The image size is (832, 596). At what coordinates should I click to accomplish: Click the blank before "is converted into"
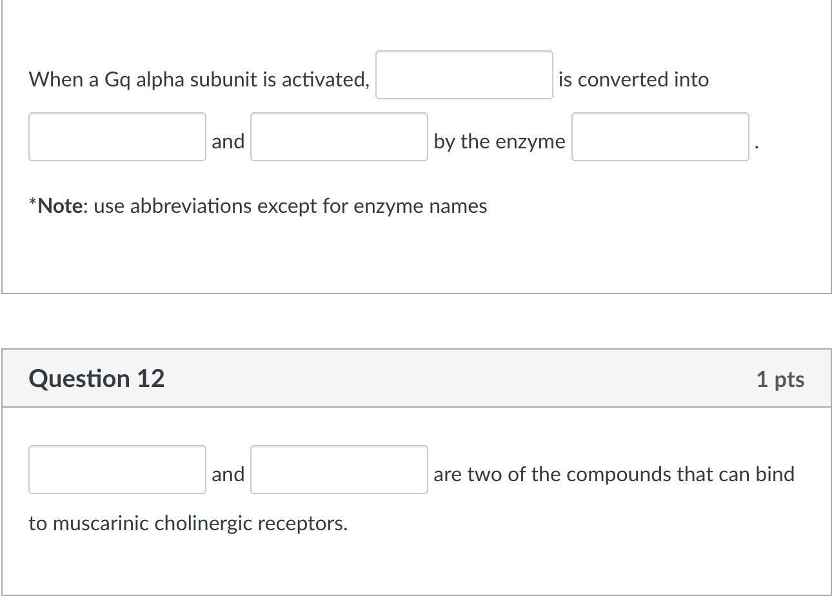[x=464, y=75]
